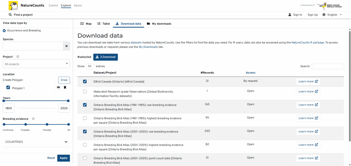Open the About page
Viewport: 351px width, 166px height.
78,5
